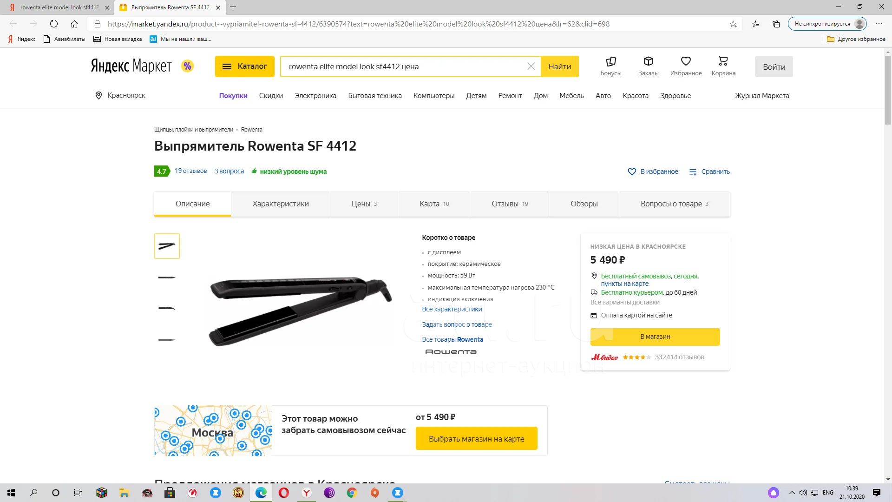Open browser settings three-dots menu
892x502 pixels.
click(x=879, y=24)
